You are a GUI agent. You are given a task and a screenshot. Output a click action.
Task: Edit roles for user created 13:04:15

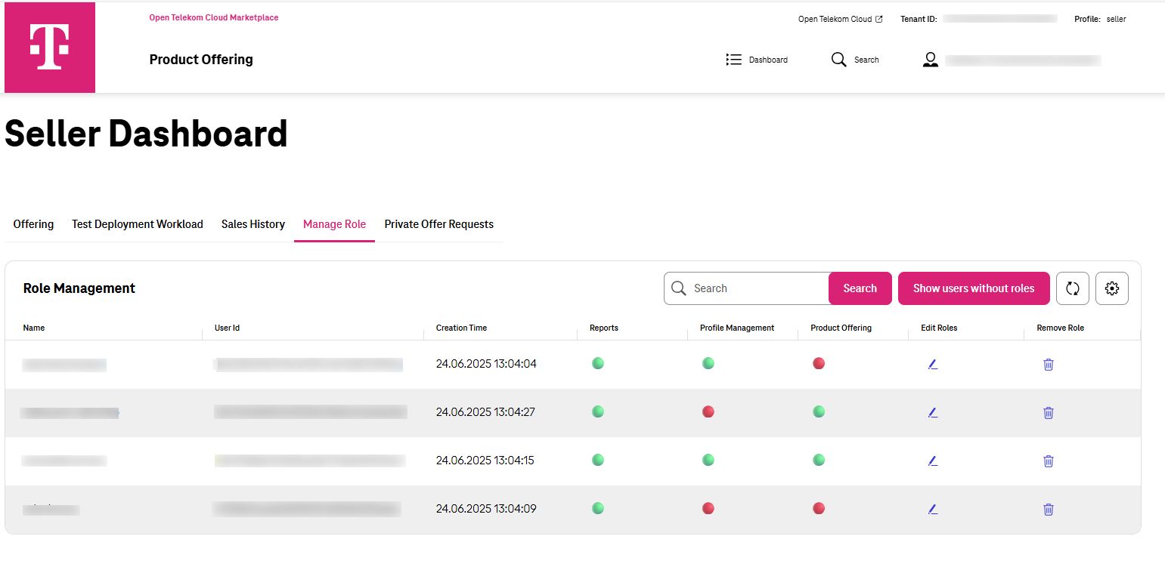[x=932, y=461]
